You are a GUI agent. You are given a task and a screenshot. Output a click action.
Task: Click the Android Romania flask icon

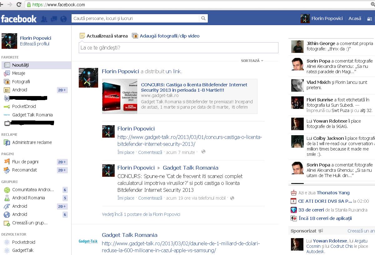(x=7, y=198)
